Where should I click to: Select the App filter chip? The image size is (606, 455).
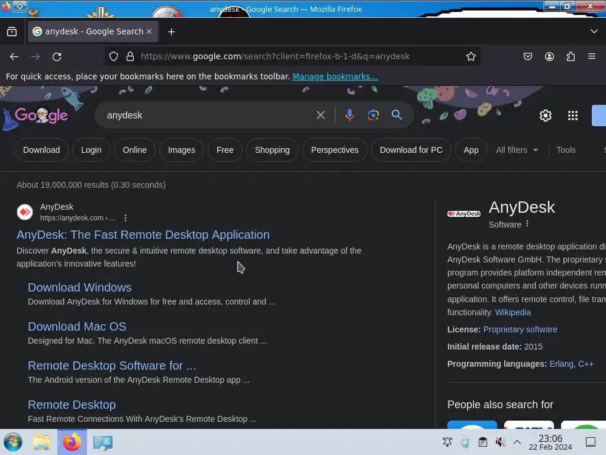coord(470,150)
